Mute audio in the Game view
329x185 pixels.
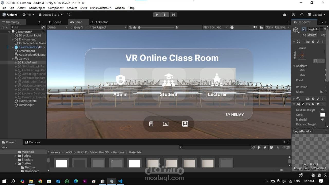(x=255, y=27)
